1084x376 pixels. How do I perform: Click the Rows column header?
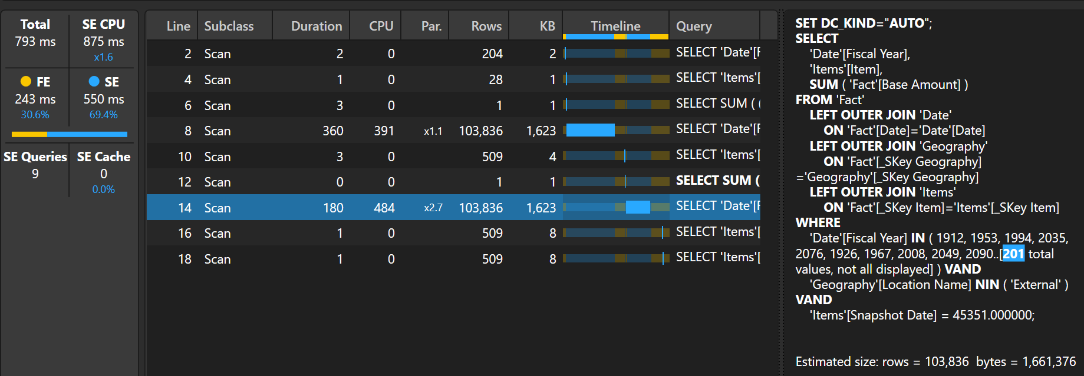pos(486,26)
